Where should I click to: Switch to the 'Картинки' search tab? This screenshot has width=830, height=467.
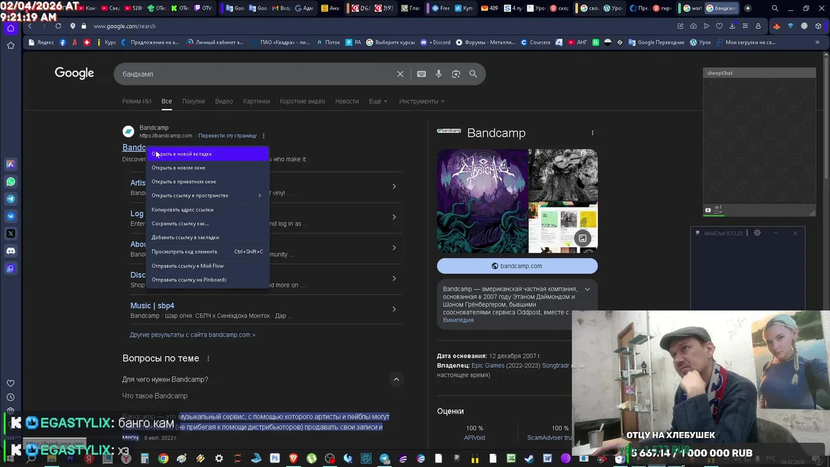tap(256, 101)
